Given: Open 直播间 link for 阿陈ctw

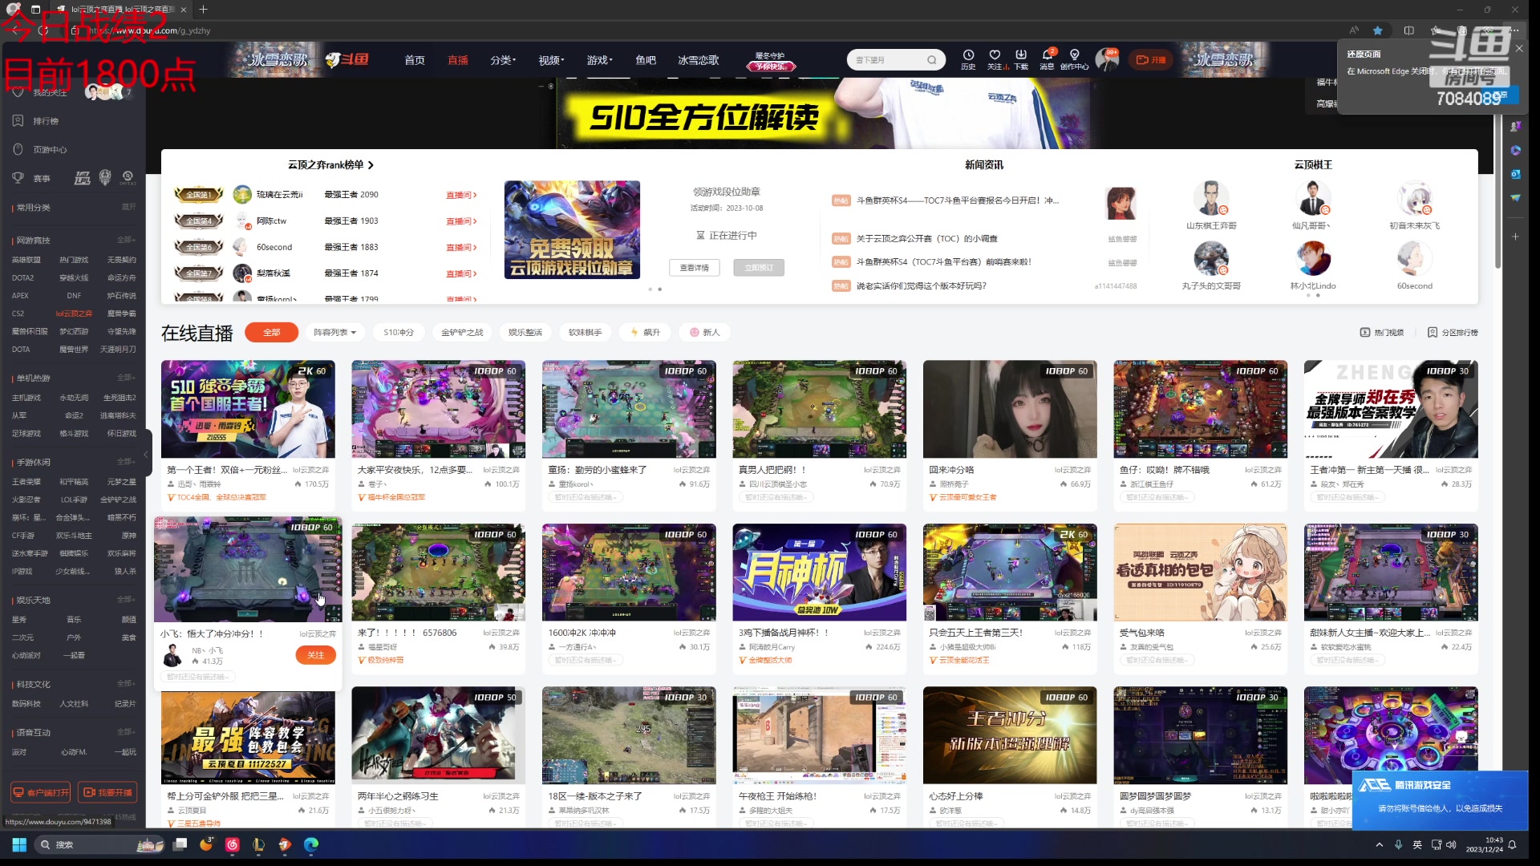Looking at the screenshot, I should pos(461,221).
